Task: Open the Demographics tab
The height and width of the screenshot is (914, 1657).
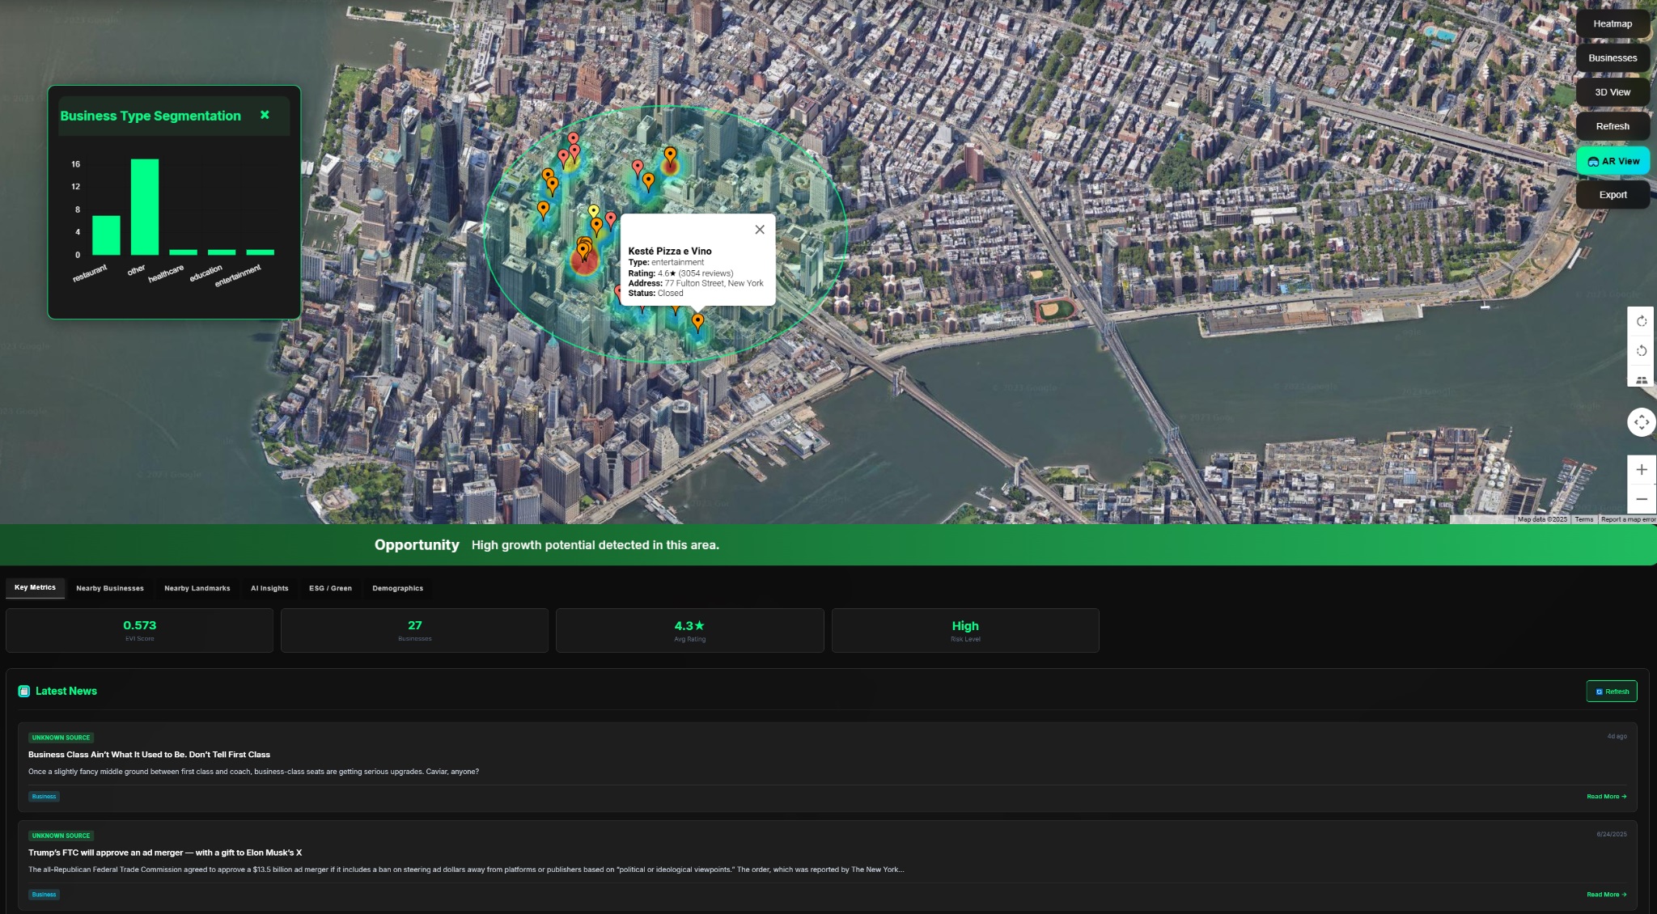Action: pos(397,588)
